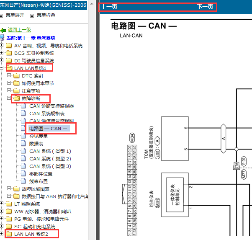This screenshot has width=252, height=240.
Task: Open 数据表 page
Action: pos(36,144)
